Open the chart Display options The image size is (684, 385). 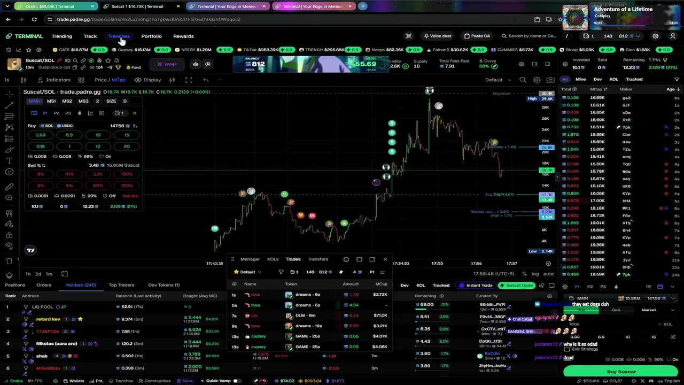148,80
